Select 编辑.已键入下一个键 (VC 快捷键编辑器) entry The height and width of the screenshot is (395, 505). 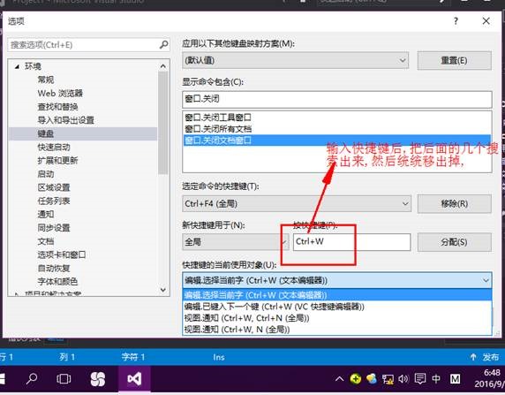coord(337,307)
